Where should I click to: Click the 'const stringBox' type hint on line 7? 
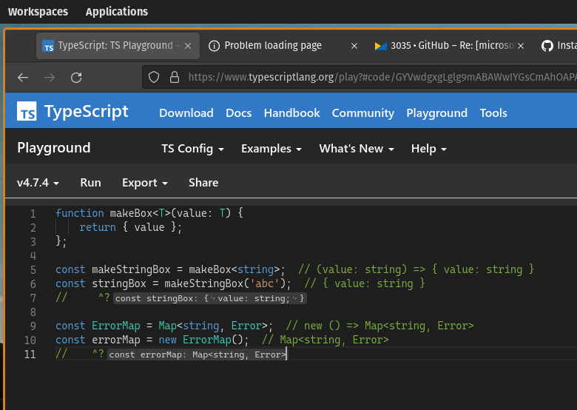(210, 298)
